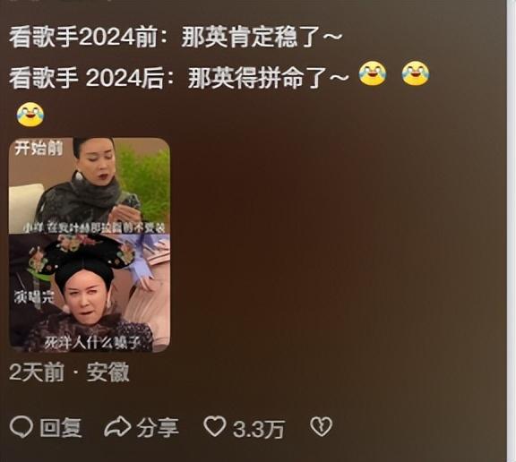Click the 开始前 caption on the meme
Screen dimensions: 516x462
[39, 149]
